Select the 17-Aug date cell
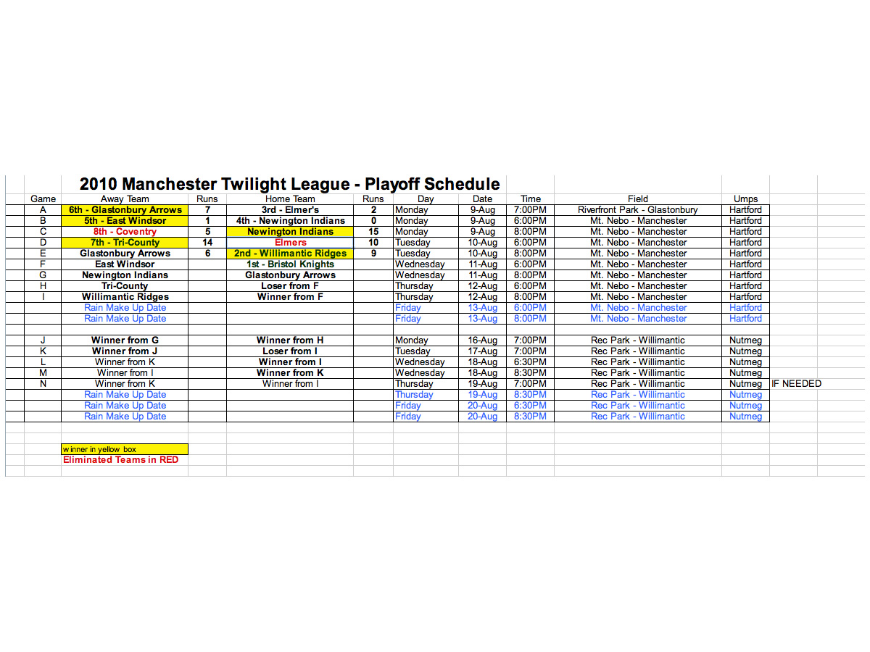The height and width of the screenshot is (652, 870). click(484, 351)
